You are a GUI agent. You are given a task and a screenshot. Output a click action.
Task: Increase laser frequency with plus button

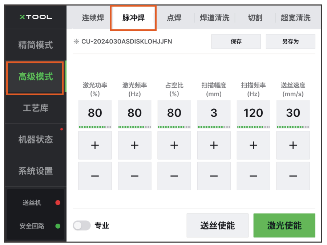click(134, 145)
